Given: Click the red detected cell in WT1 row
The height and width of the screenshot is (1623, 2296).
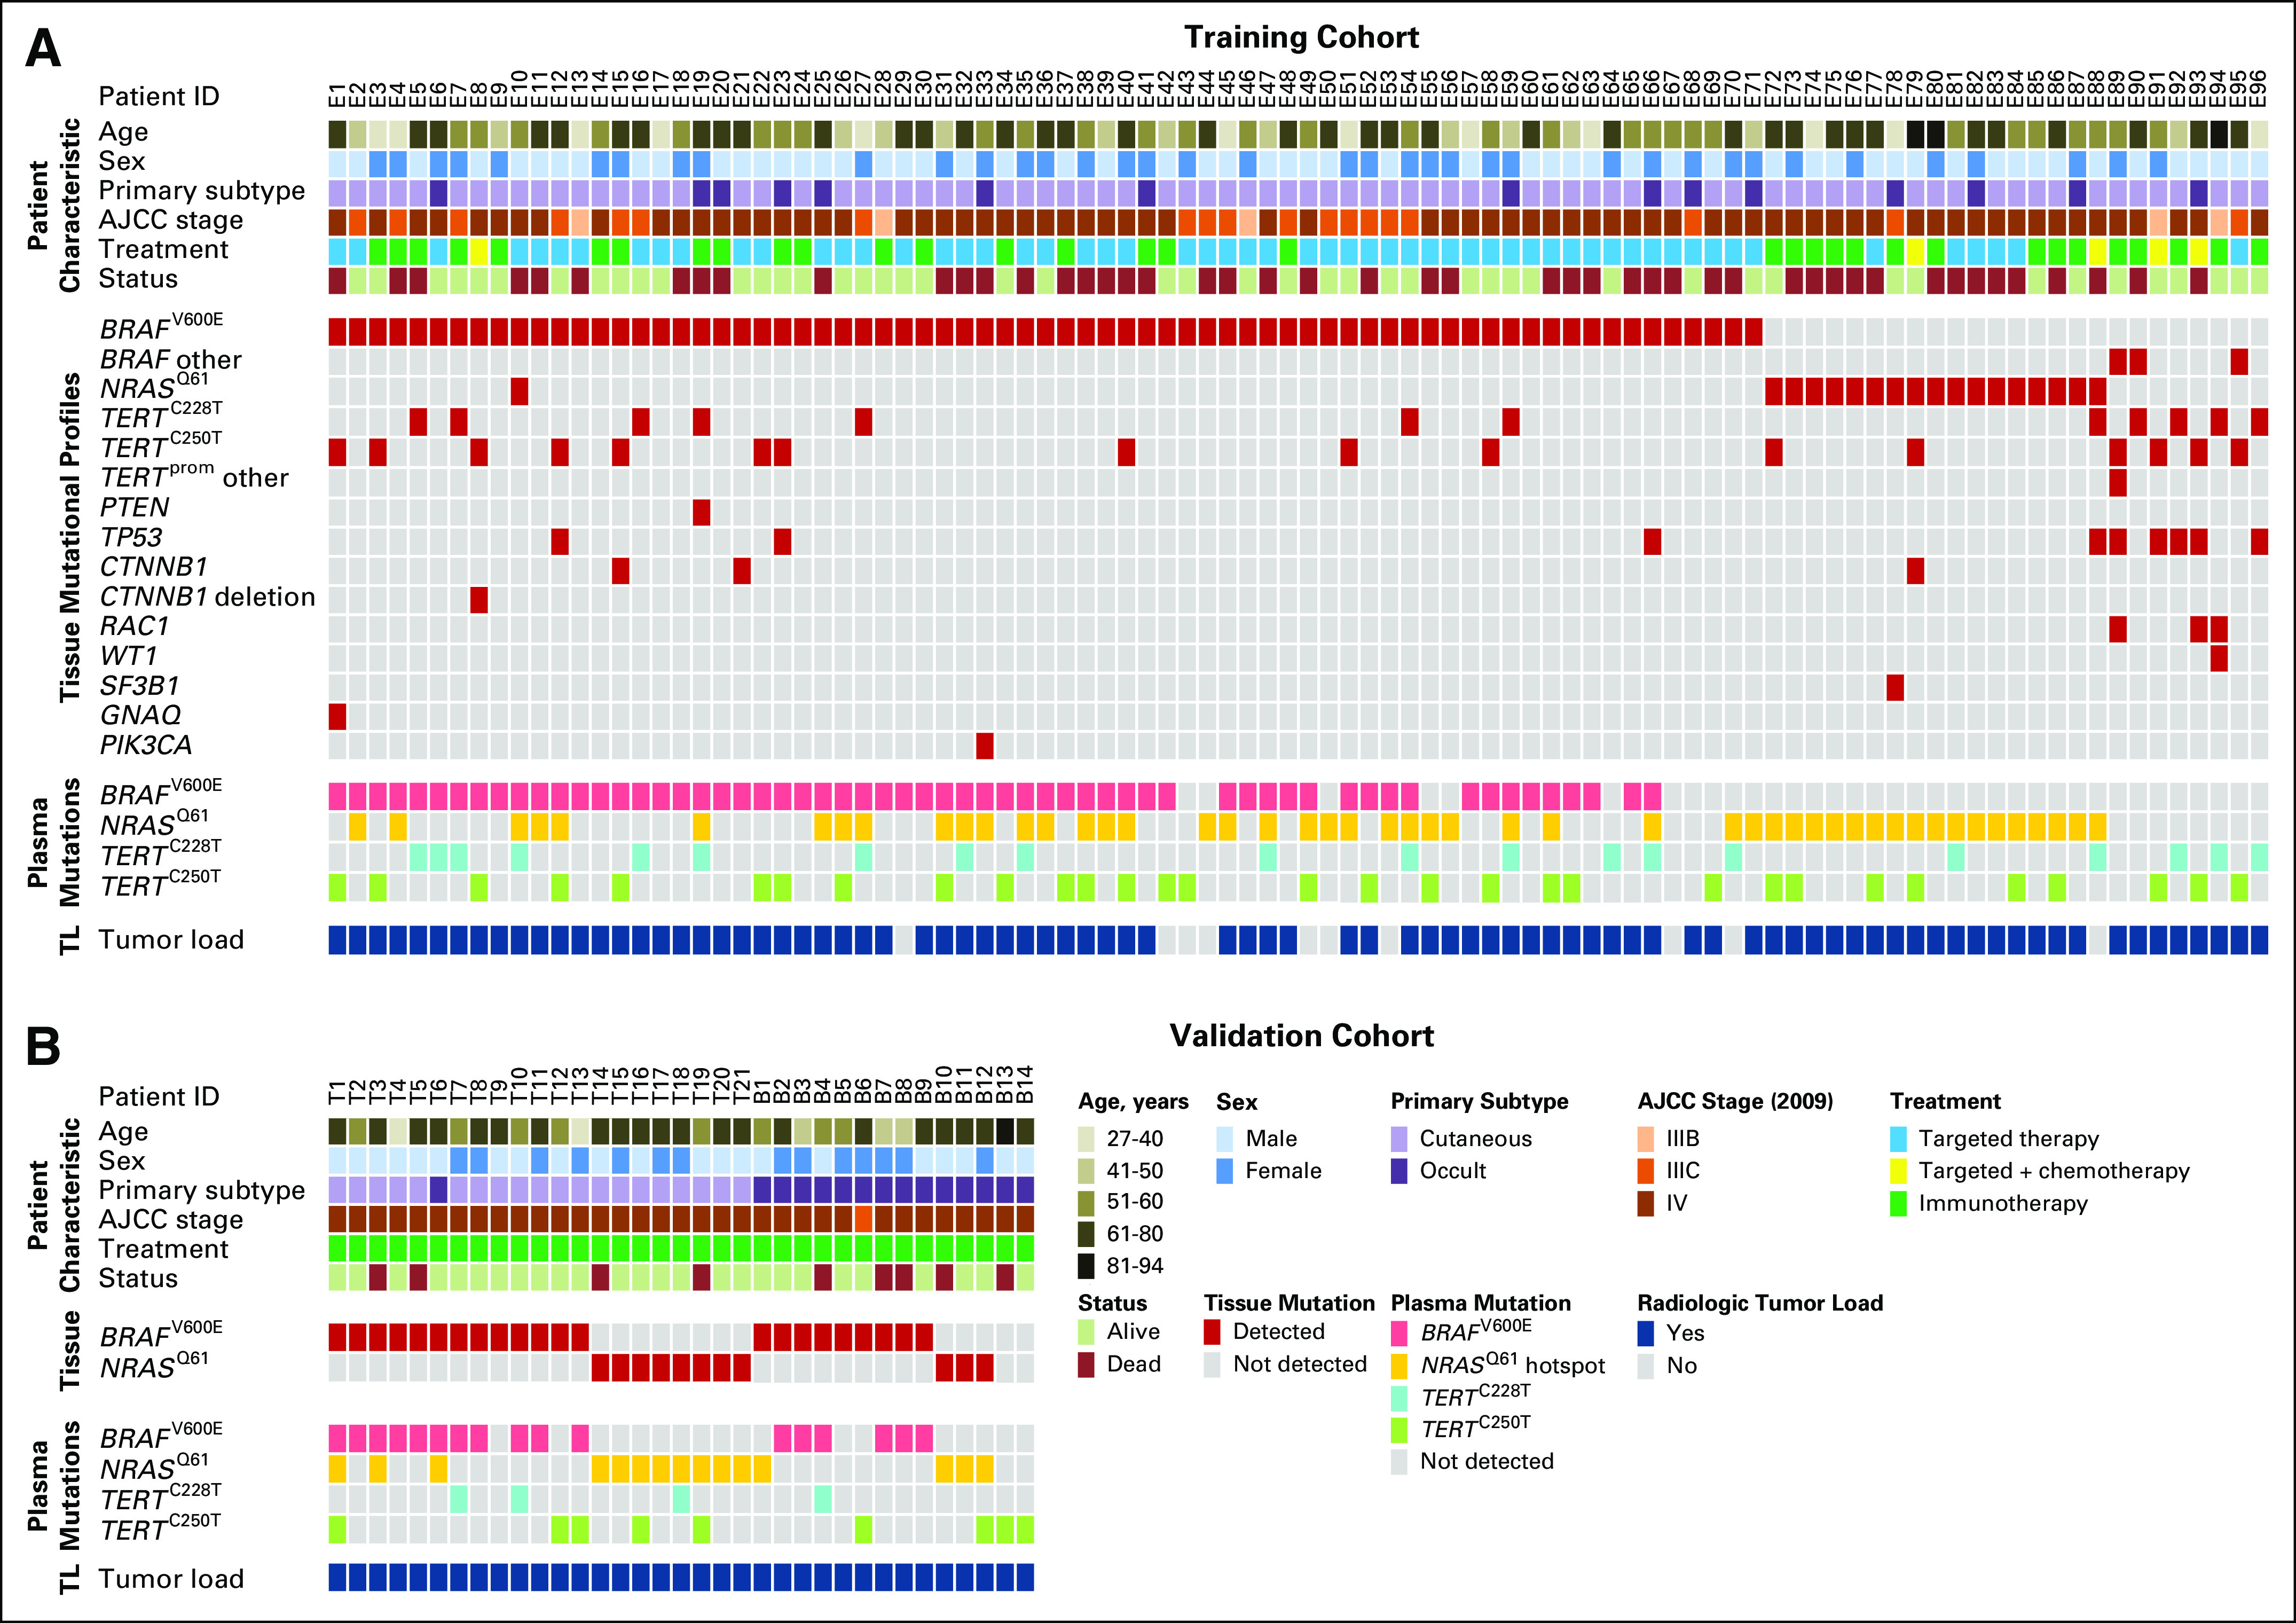Looking at the screenshot, I should 2218,658.
